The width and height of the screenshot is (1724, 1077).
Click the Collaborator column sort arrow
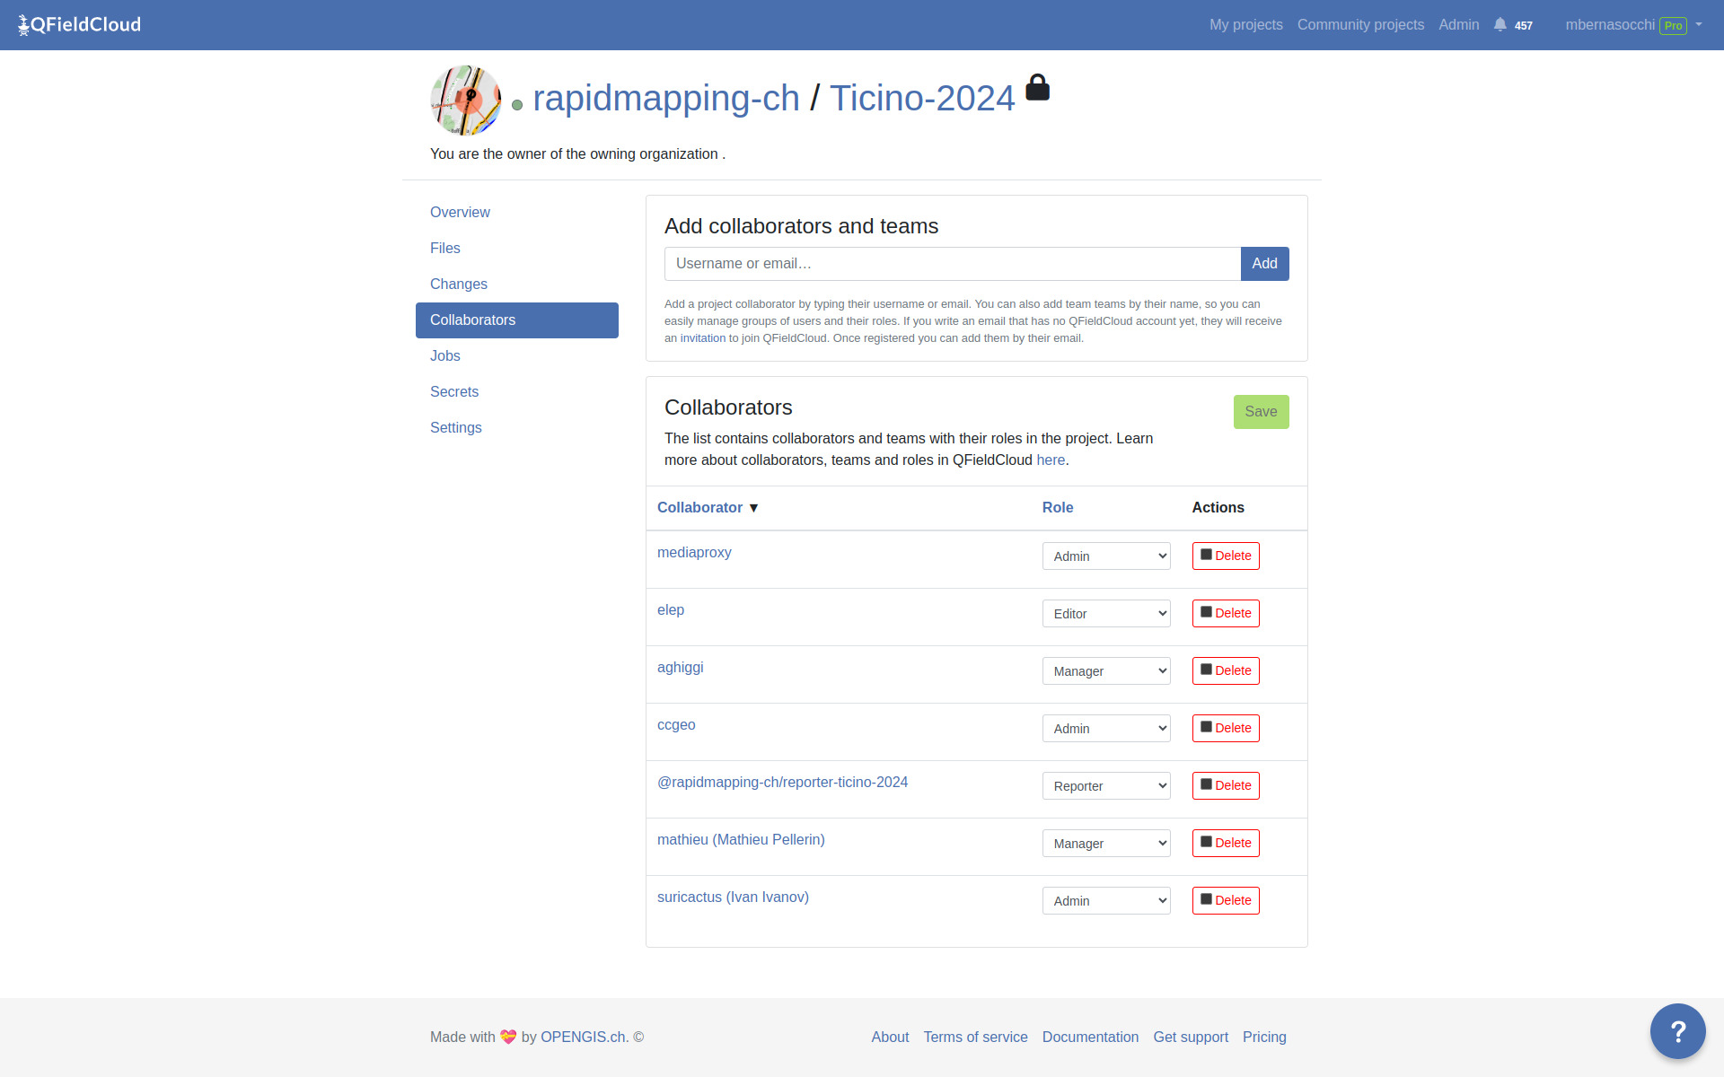[753, 508]
